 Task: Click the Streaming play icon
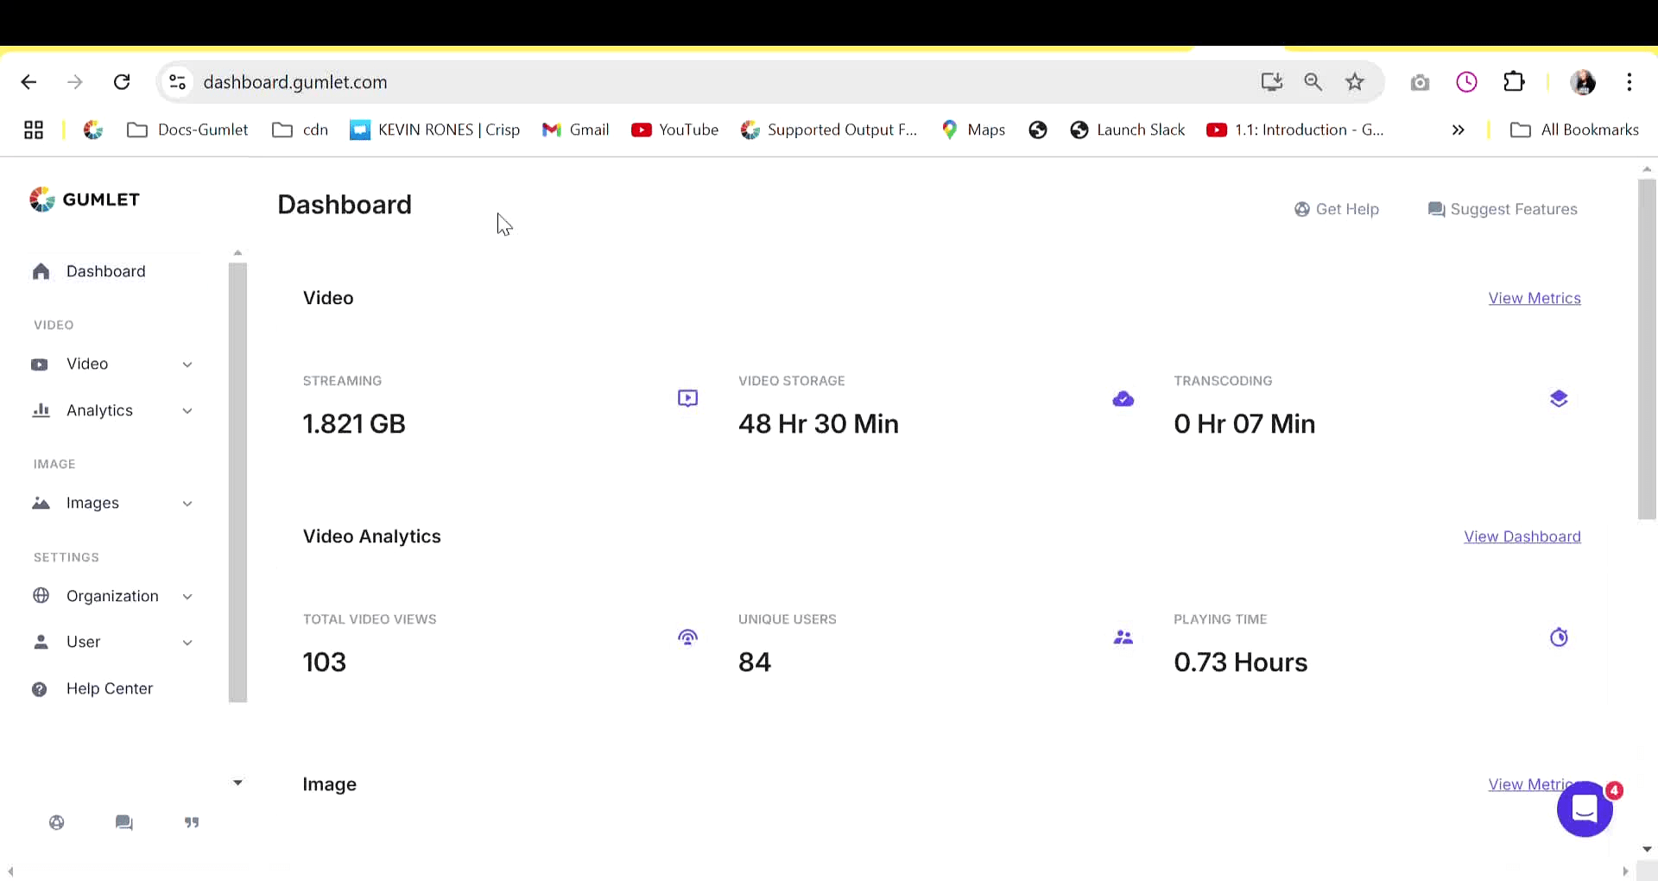[x=687, y=398]
